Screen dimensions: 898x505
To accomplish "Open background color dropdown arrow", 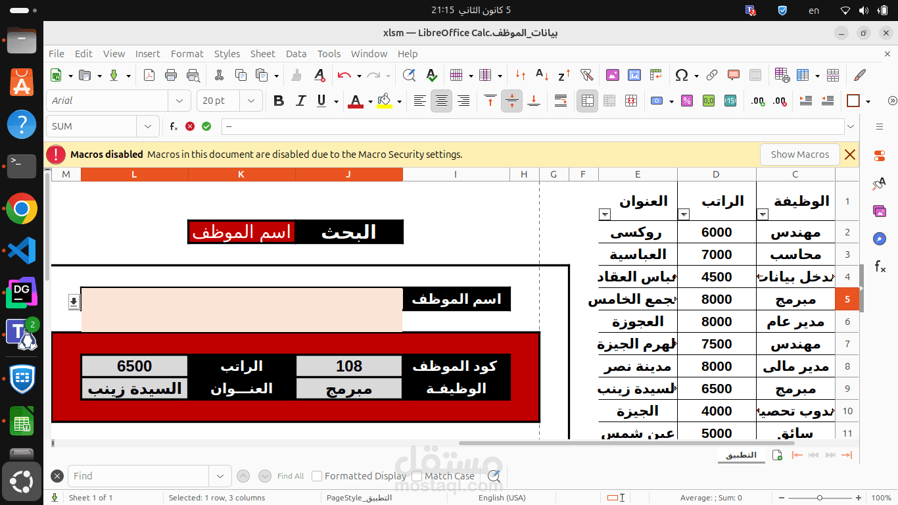I will click(x=399, y=101).
